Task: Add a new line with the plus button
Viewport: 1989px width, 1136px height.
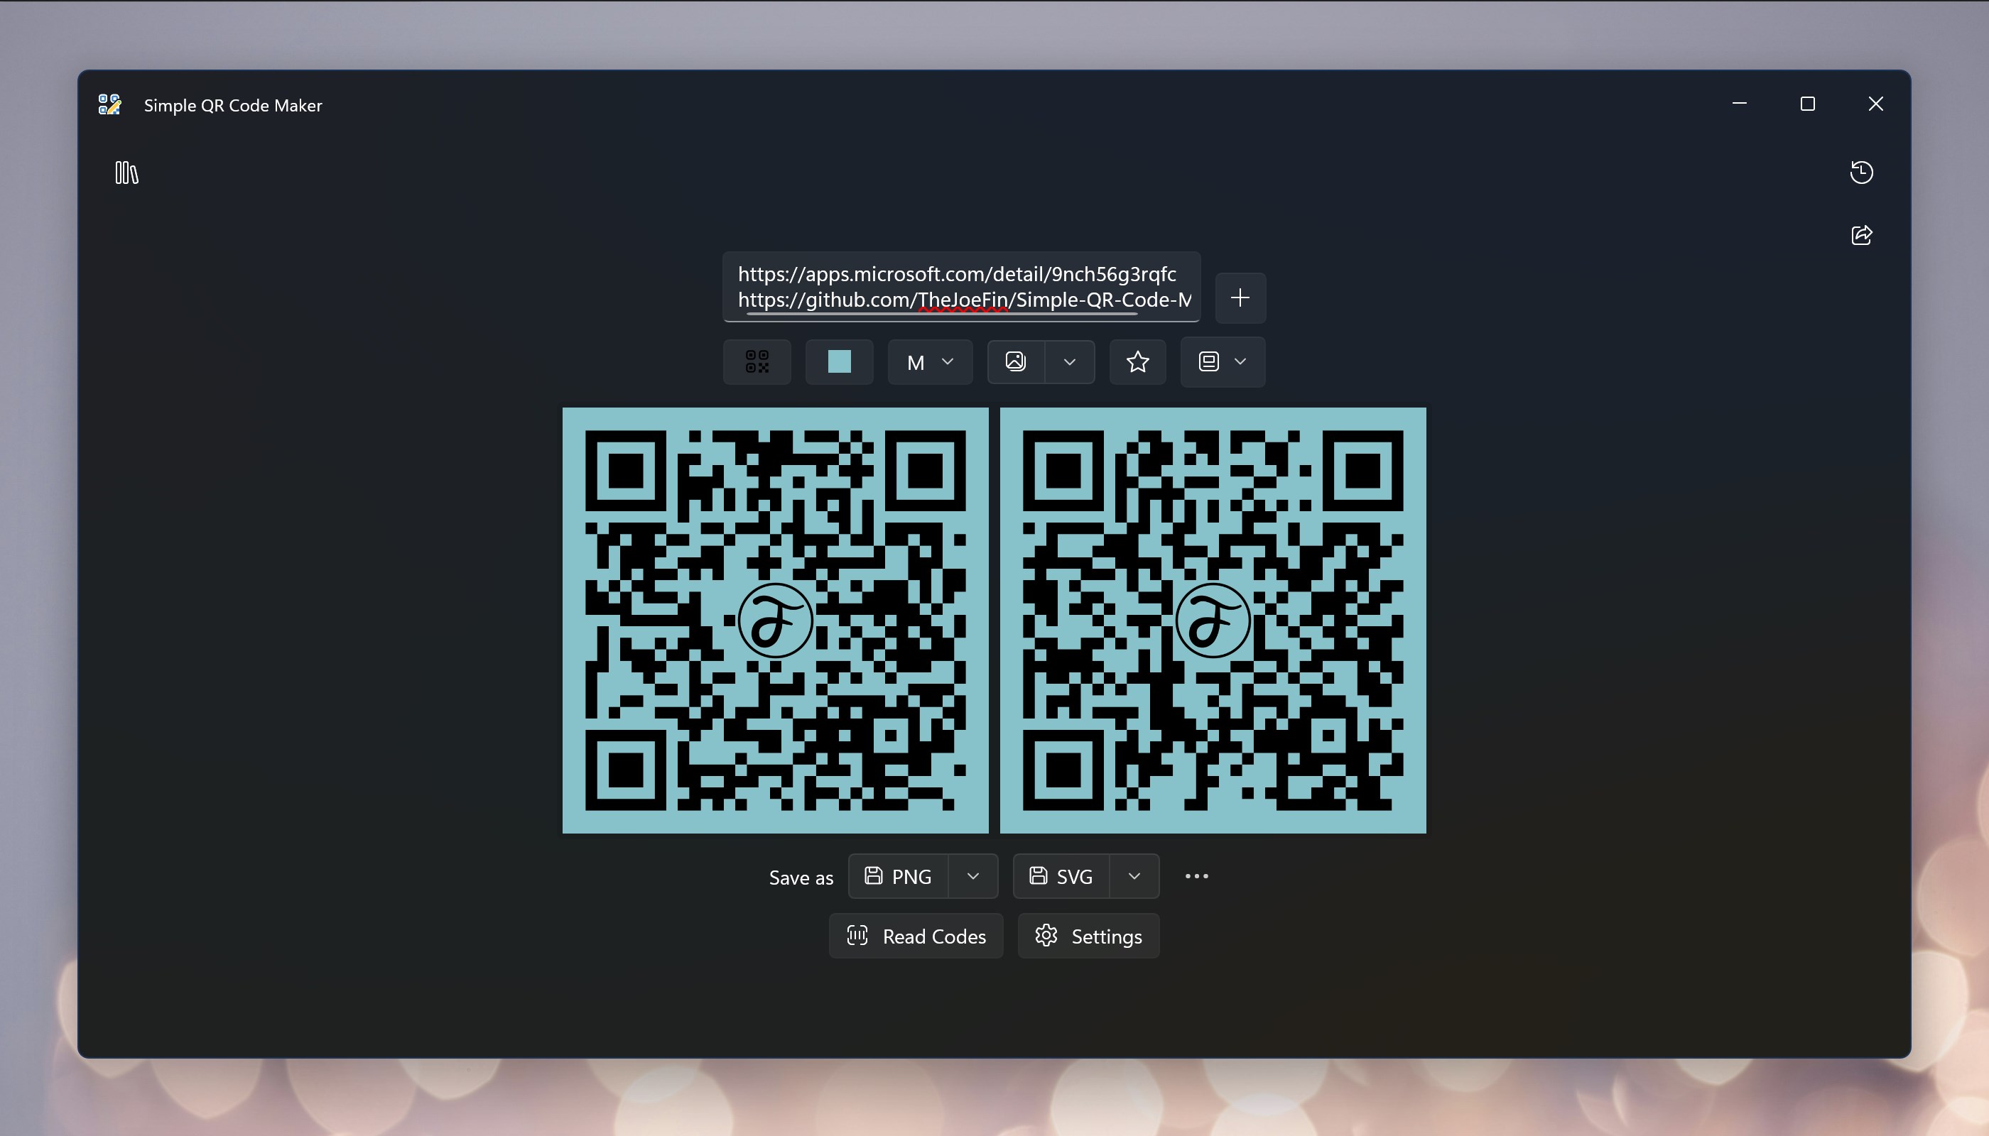Action: click(1240, 298)
